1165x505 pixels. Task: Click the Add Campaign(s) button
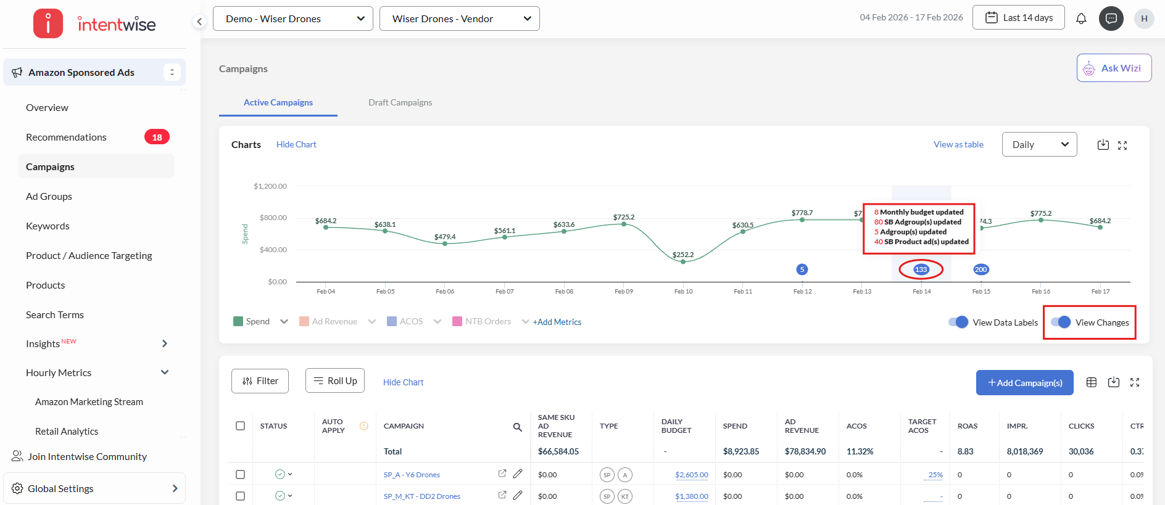point(1024,382)
